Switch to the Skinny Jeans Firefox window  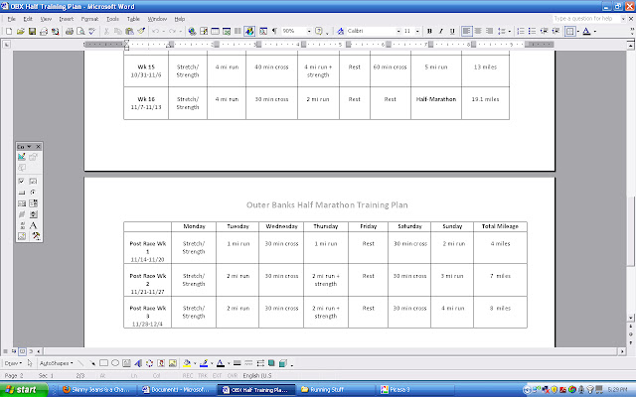pos(95,390)
